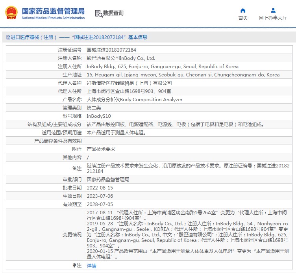This screenshot has height=273, width=296.
Task: Click the InBodyS10 model specification cell
Action: [99, 116]
